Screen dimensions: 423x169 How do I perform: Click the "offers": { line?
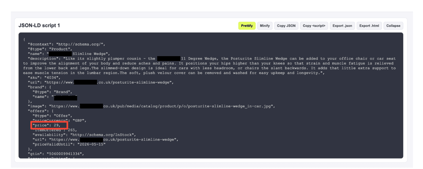40,111
